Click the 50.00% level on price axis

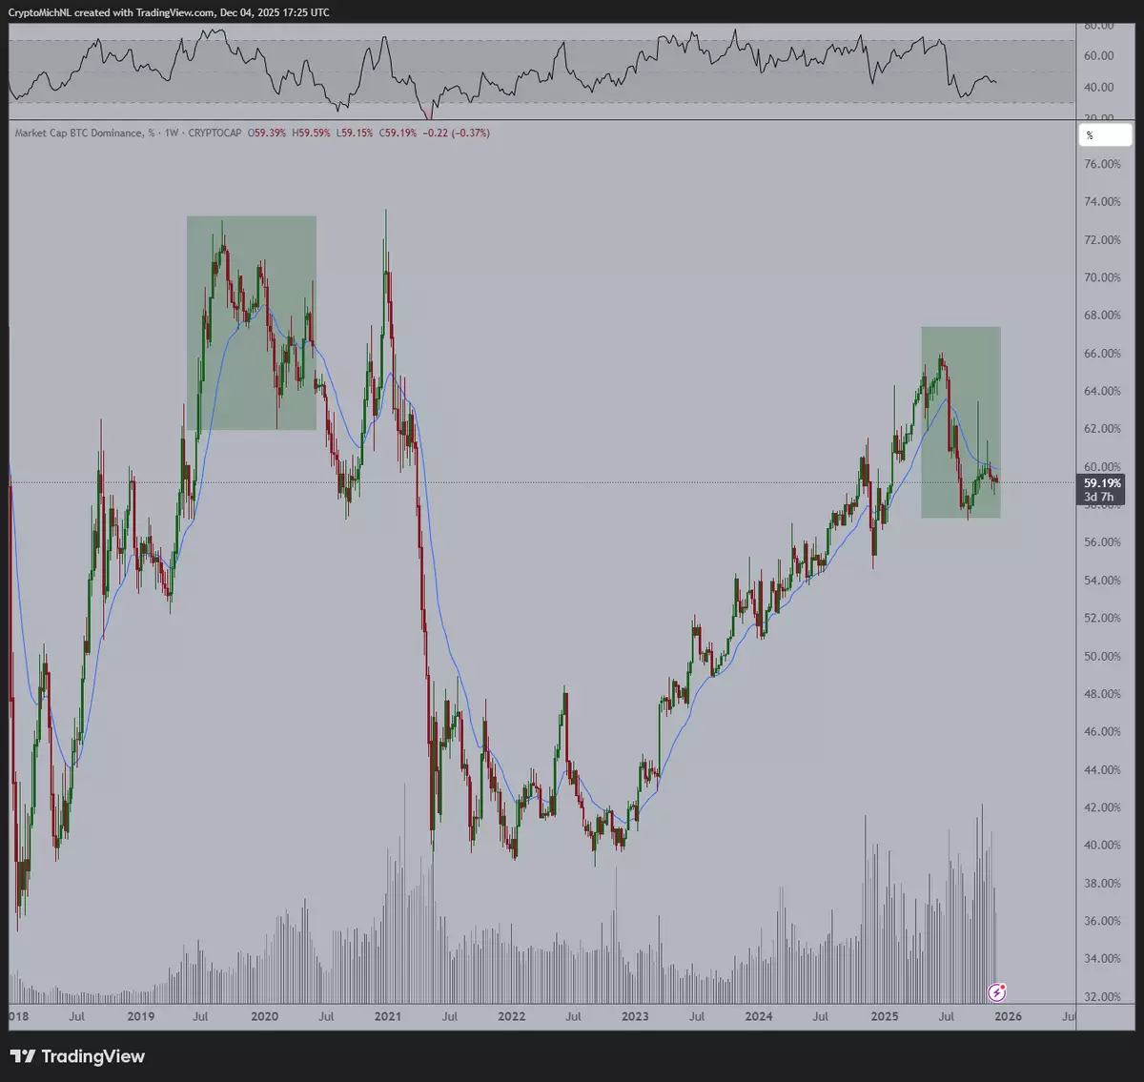pos(1103,656)
